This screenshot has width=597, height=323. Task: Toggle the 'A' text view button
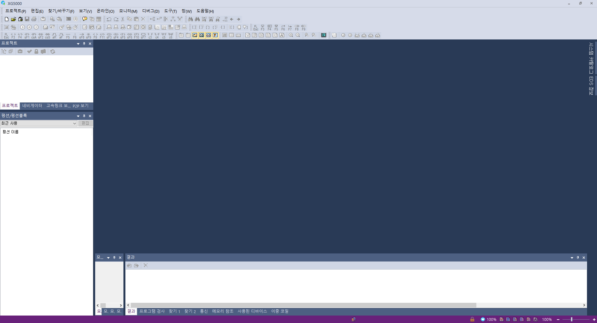point(282,35)
